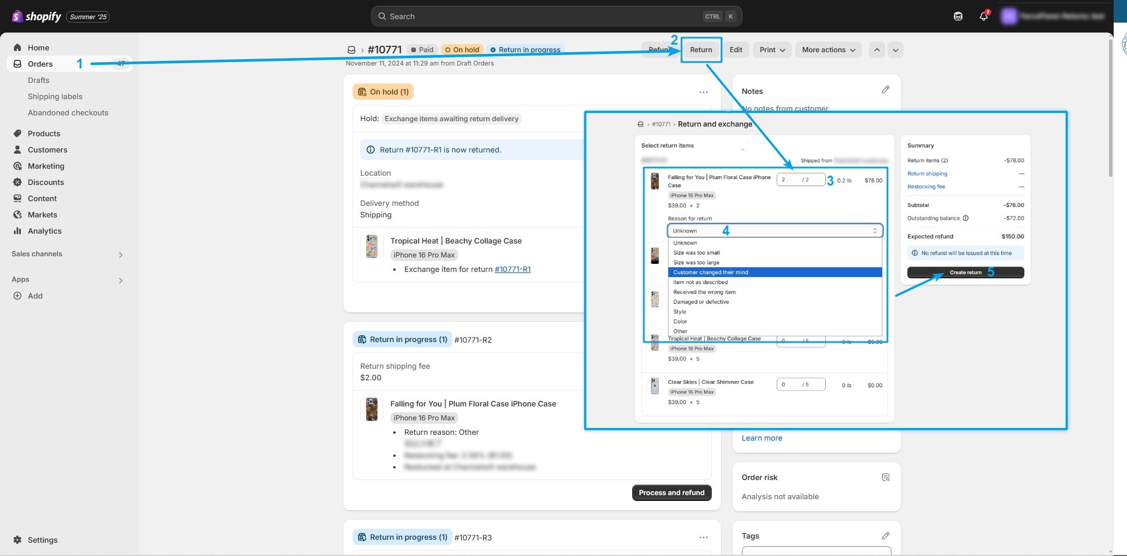Screen dimensions: 1127x556
Task: Go to Drafts under Orders
Action: (x=39, y=80)
